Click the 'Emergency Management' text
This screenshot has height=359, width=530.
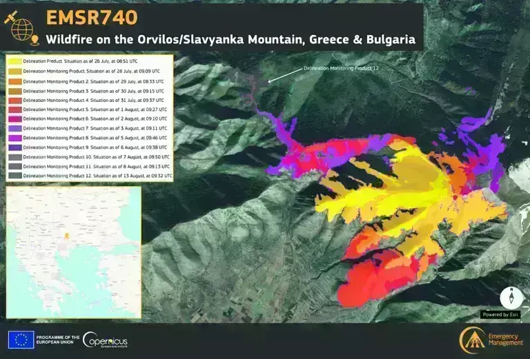(506, 340)
